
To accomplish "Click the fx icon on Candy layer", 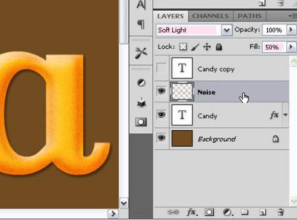I will (274, 115).
